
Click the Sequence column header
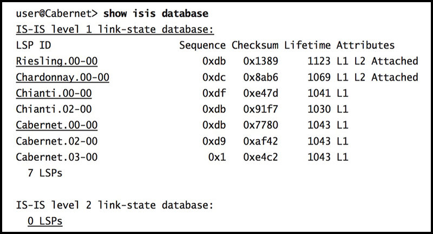202,45
